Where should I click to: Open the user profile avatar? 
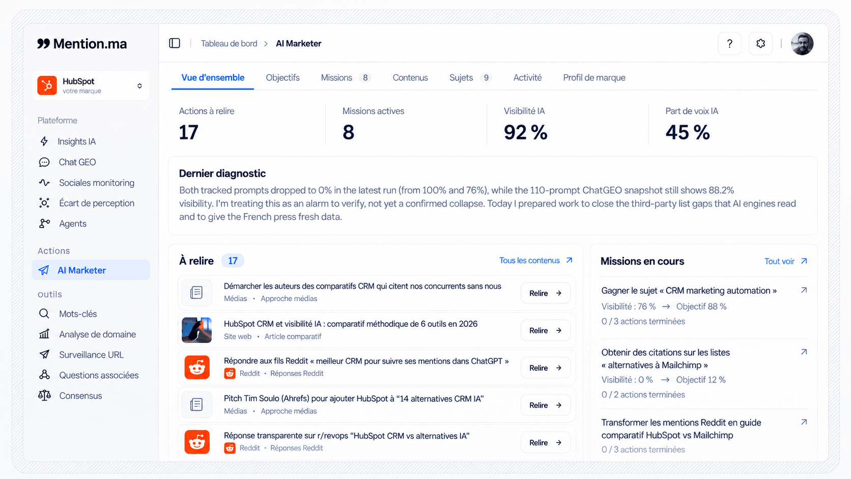point(802,44)
